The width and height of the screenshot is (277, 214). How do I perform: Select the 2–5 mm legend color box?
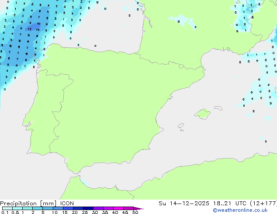click(38, 208)
